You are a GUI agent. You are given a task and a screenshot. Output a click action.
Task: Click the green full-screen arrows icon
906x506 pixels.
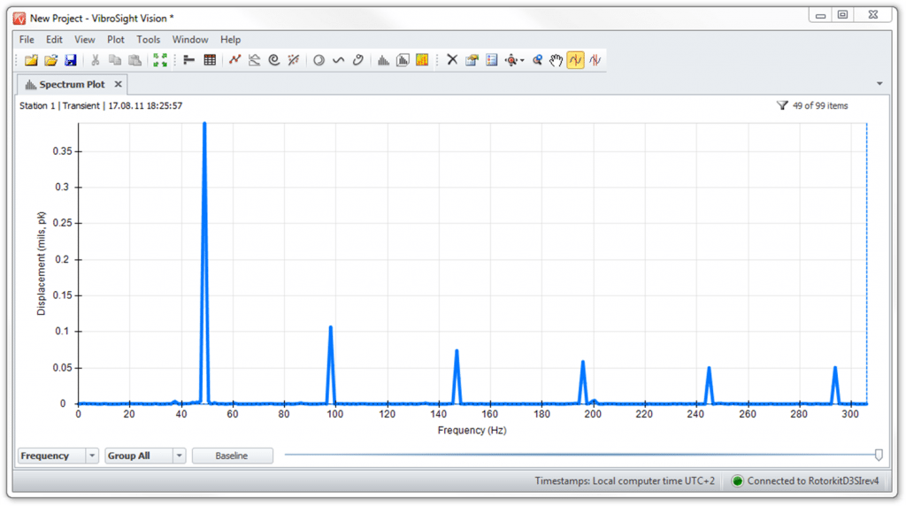pos(160,60)
